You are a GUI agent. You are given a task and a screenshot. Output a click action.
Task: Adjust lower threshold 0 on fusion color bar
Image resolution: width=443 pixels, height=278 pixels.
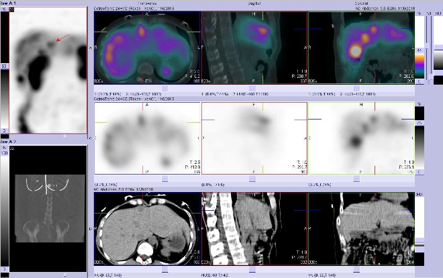[420, 82]
